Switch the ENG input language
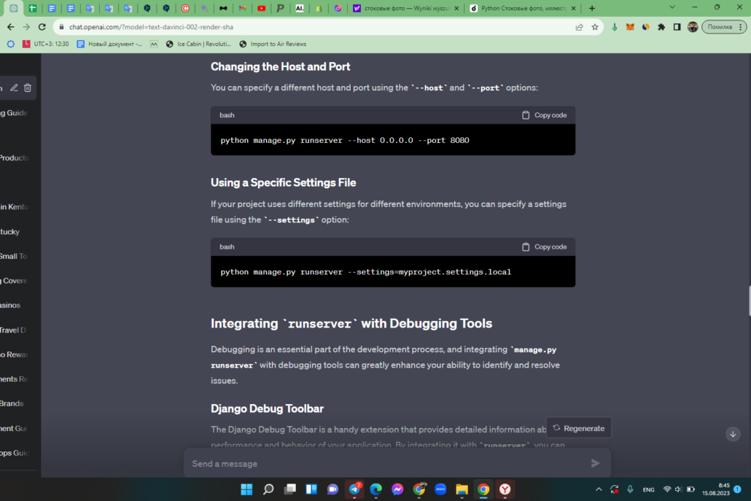751x501 pixels. (x=648, y=489)
